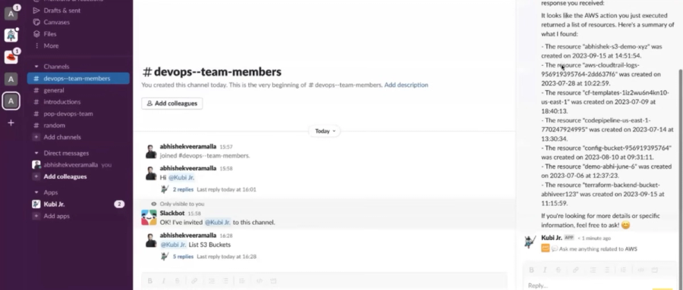The width and height of the screenshot is (683, 290).
Task: Switch to the rocket robot workspace icon
Action: [11, 36]
